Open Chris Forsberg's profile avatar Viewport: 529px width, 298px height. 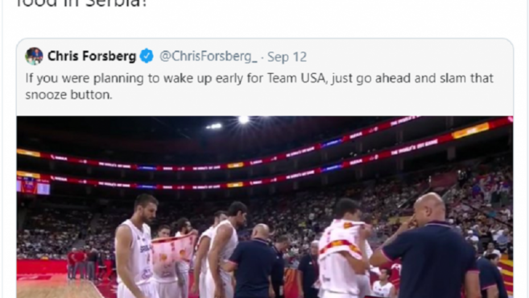click(x=34, y=56)
